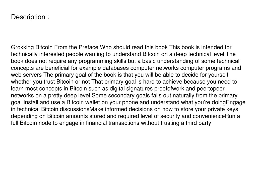Viewport: 257px width, 182px height.
Task: Select the word "proofofwork"
Action: [169, 89]
